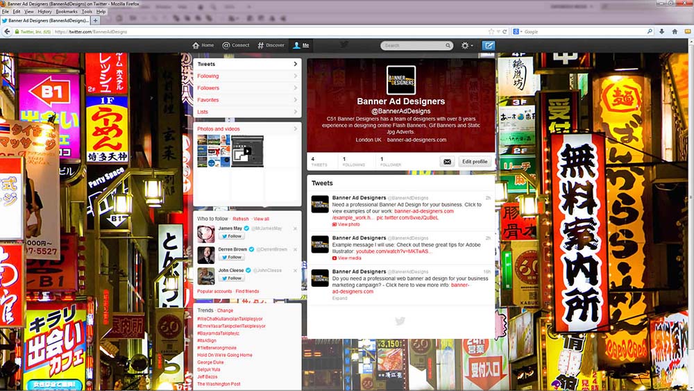Click View media on second tweet
Image resolution: width=694 pixels, height=391 pixels.
(347, 258)
